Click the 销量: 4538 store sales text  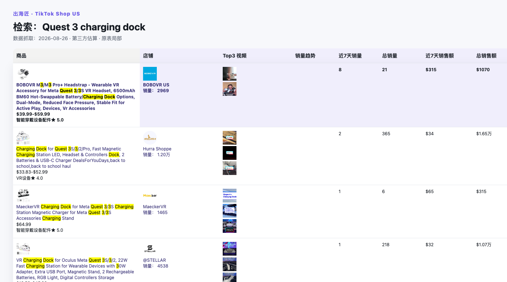pos(156,266)
